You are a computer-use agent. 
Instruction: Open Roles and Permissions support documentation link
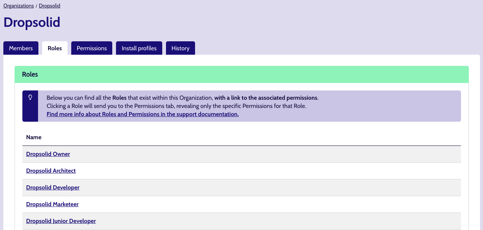(x=142, y=114)
